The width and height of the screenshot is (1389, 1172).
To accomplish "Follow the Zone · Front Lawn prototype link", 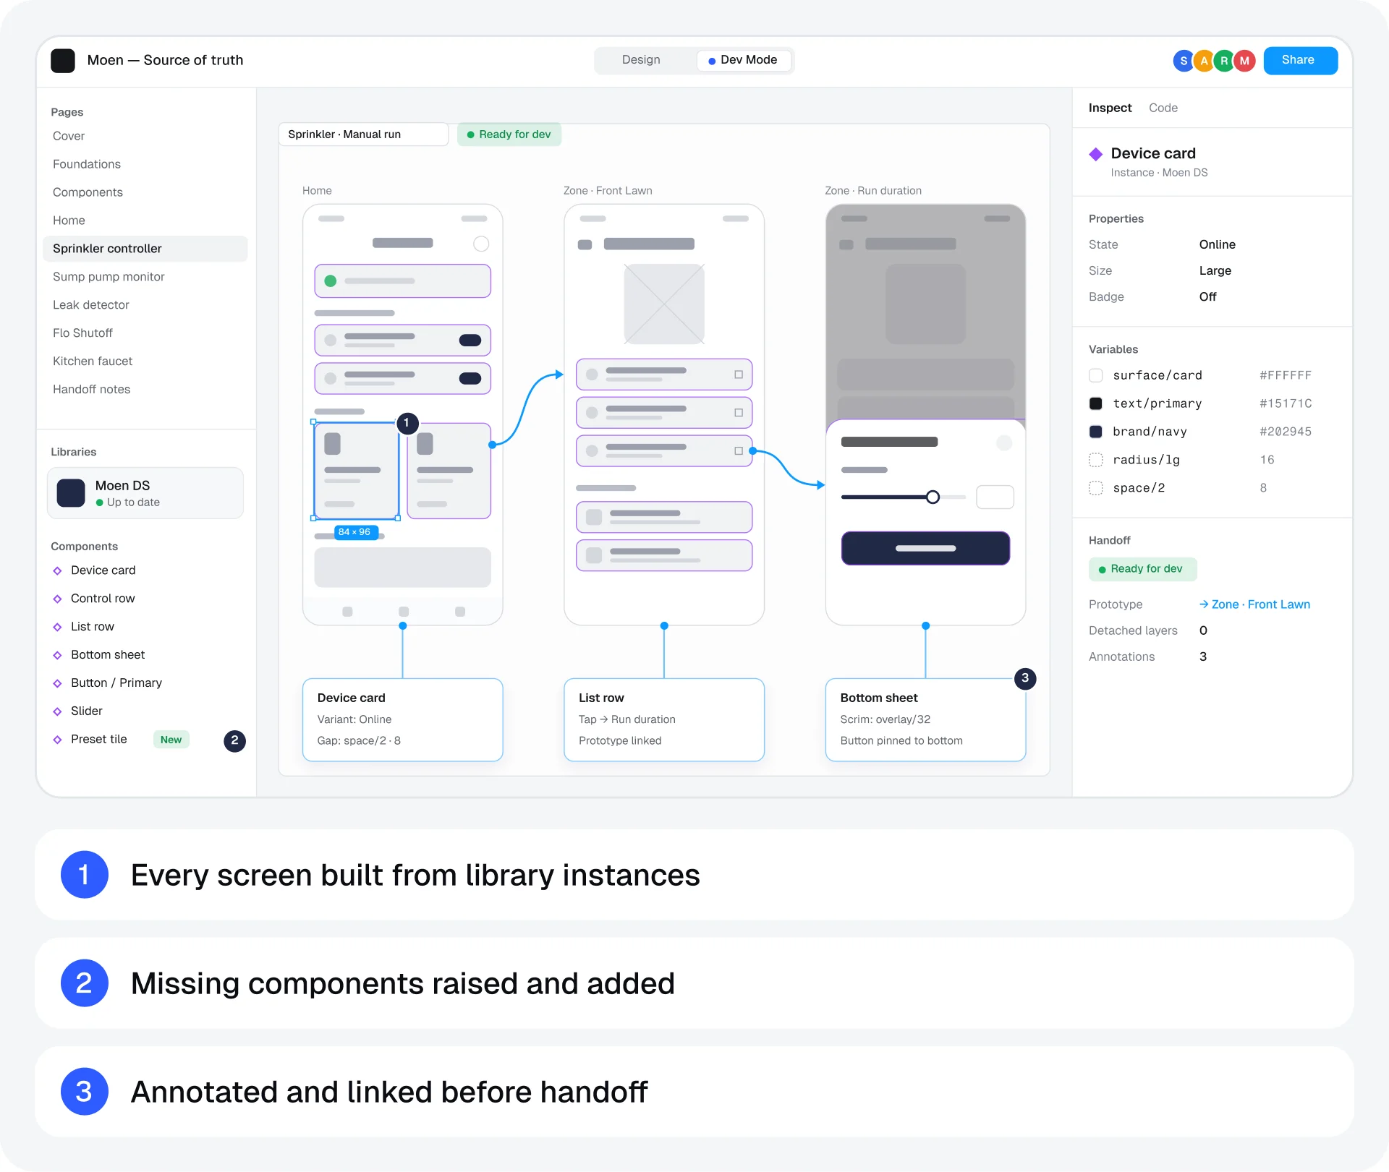I will 1254,604.
